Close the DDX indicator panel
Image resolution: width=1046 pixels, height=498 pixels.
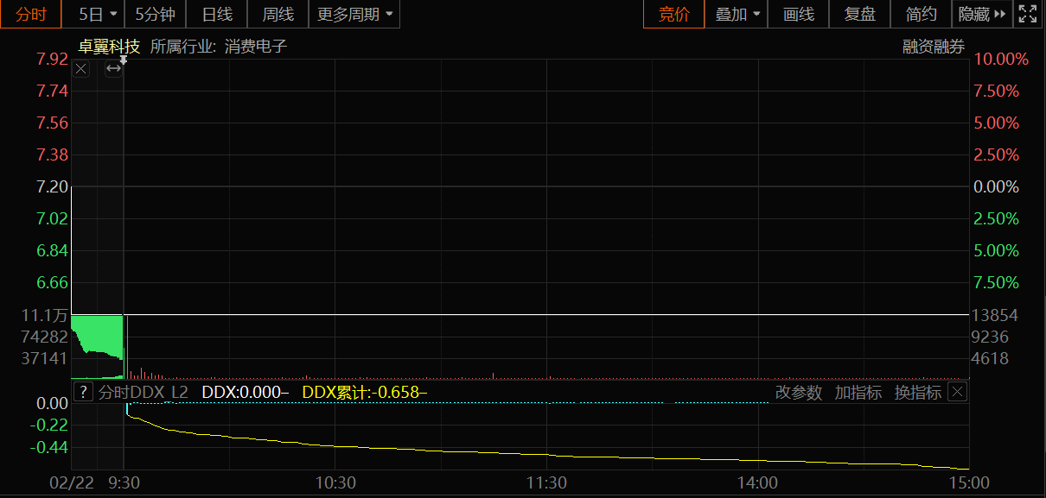(957, 393)
